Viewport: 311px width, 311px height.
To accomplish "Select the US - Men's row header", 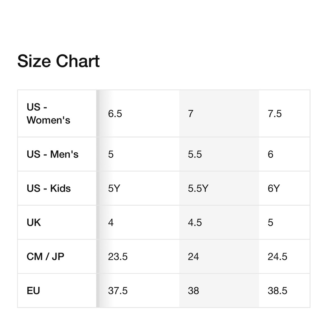I will click(57, 154).
